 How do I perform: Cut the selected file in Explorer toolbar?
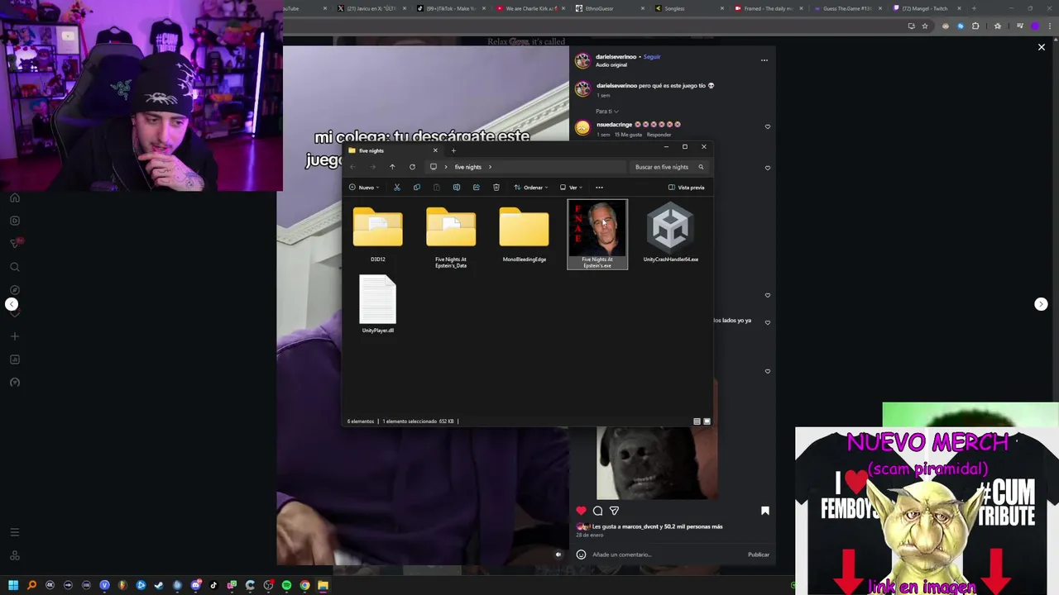397,188
